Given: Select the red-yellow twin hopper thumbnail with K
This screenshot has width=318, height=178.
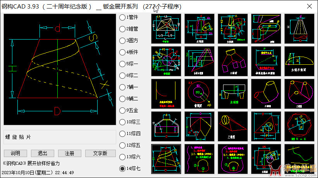Looking at the screenshot, I should click(199, 126).
